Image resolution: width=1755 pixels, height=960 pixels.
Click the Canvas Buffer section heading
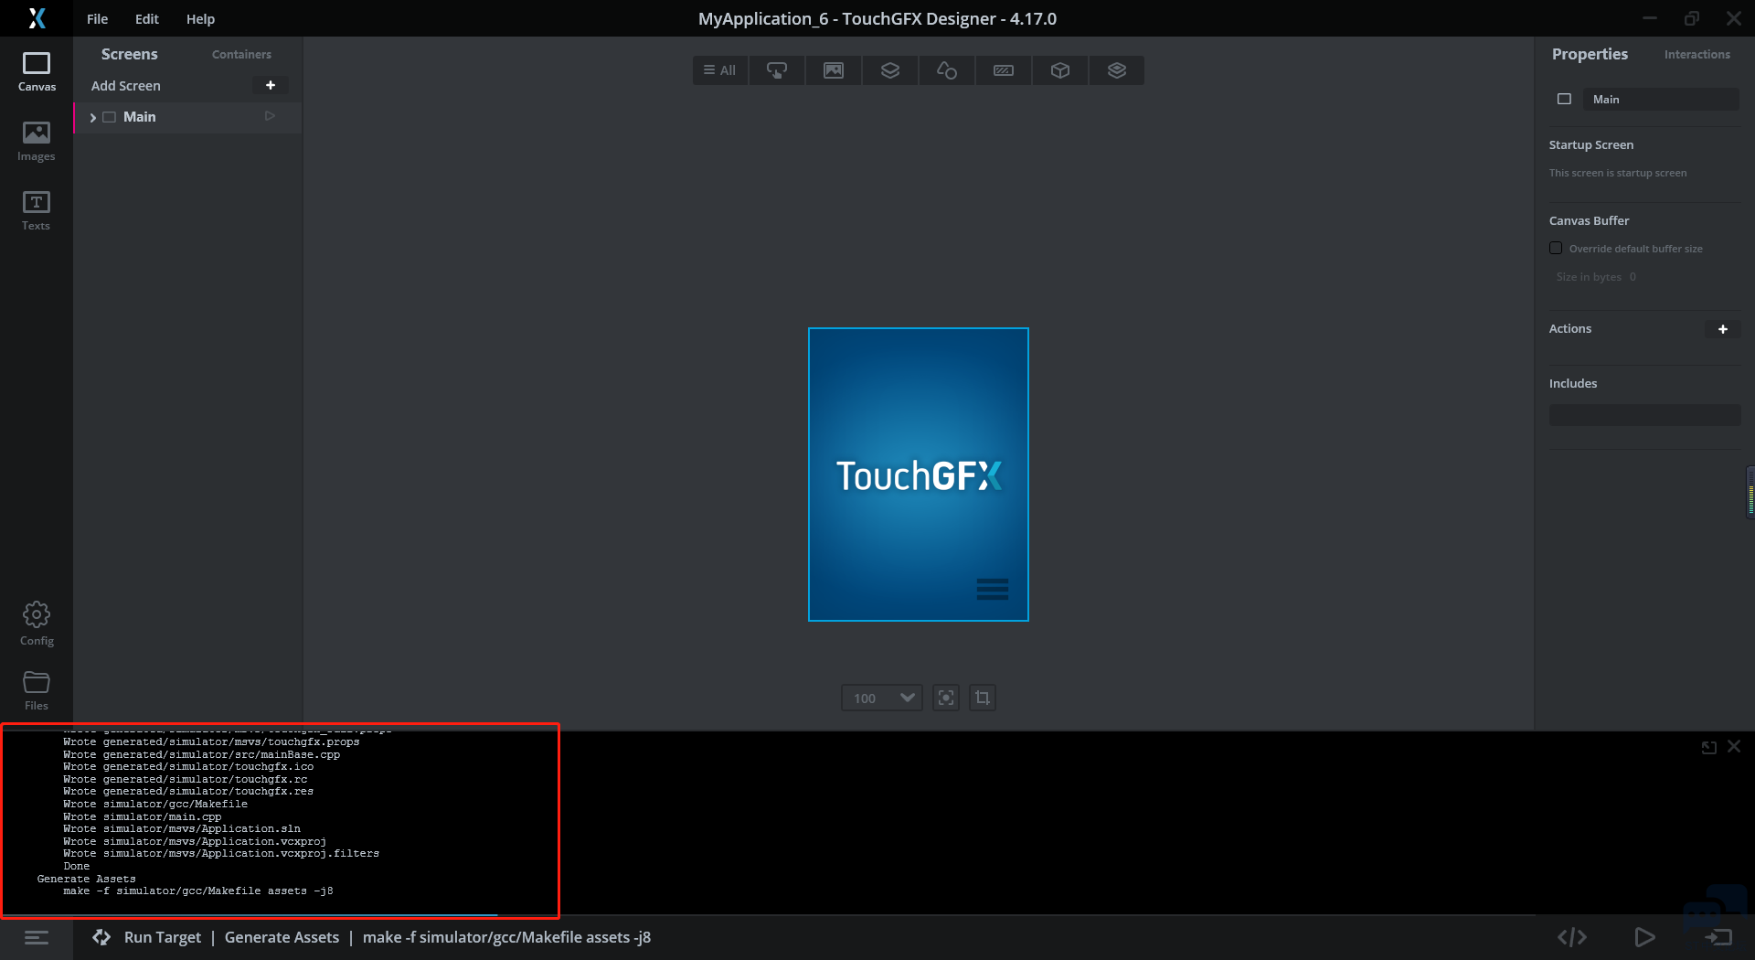1589,220
